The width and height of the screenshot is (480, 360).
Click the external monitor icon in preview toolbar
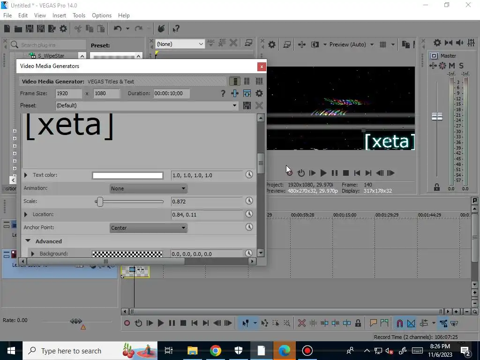(287, 45)
